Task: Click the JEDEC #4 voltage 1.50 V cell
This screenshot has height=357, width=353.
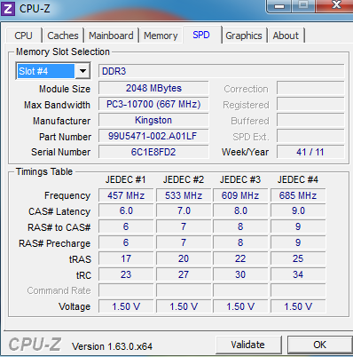Action: (x=298, y=306)
